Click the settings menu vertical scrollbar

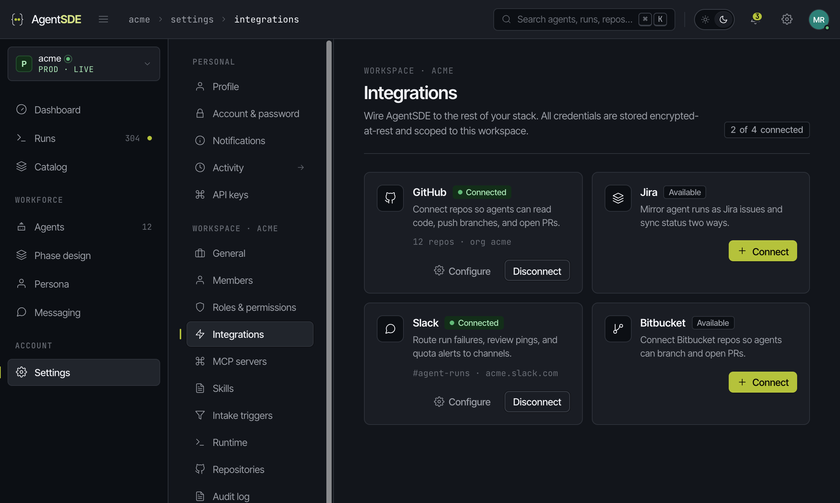pyautogui.click(x=329, y=271)
